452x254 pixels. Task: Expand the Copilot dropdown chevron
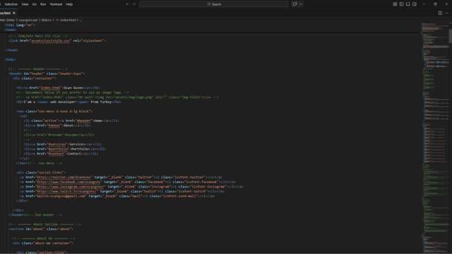tap(301, 4)
